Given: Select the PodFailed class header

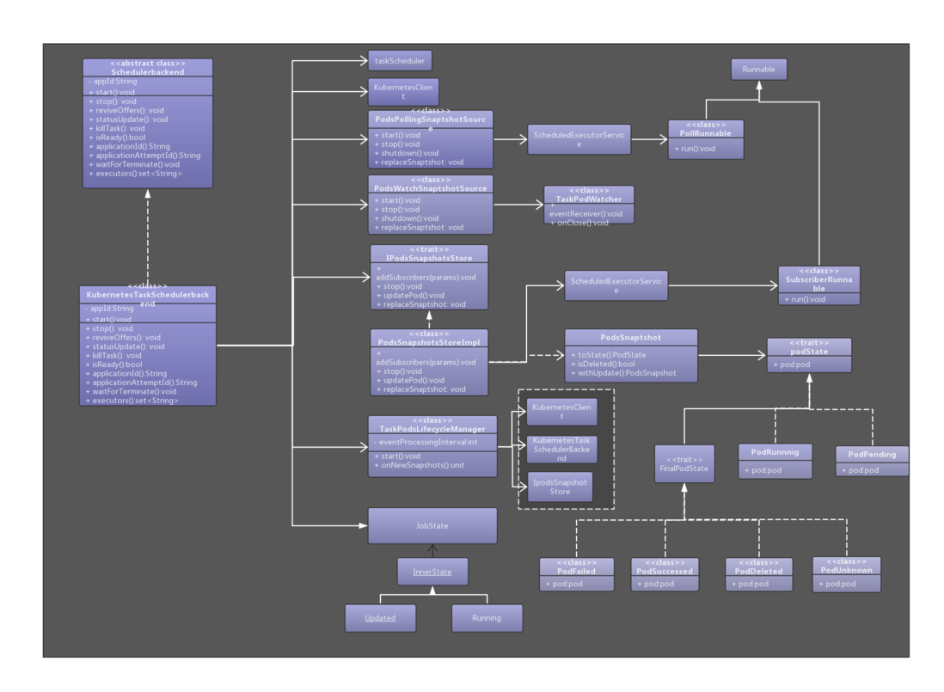Looking at the screenshot, I should pyautogui.click(x=576, y=566).
